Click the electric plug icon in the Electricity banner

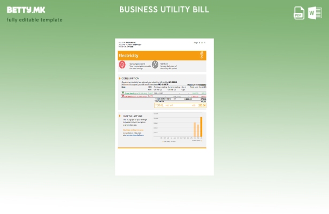point(202,55)
